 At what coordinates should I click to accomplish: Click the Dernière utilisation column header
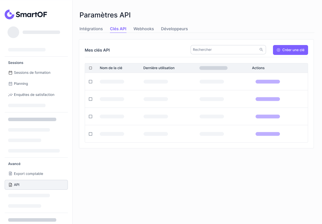tap(159, 68)
